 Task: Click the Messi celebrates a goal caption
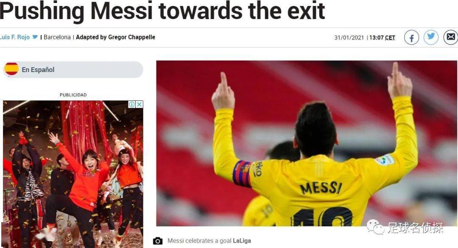(199, 241)
